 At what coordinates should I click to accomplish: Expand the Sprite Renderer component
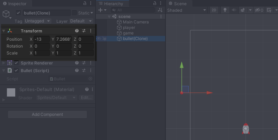tap(3, 63)
